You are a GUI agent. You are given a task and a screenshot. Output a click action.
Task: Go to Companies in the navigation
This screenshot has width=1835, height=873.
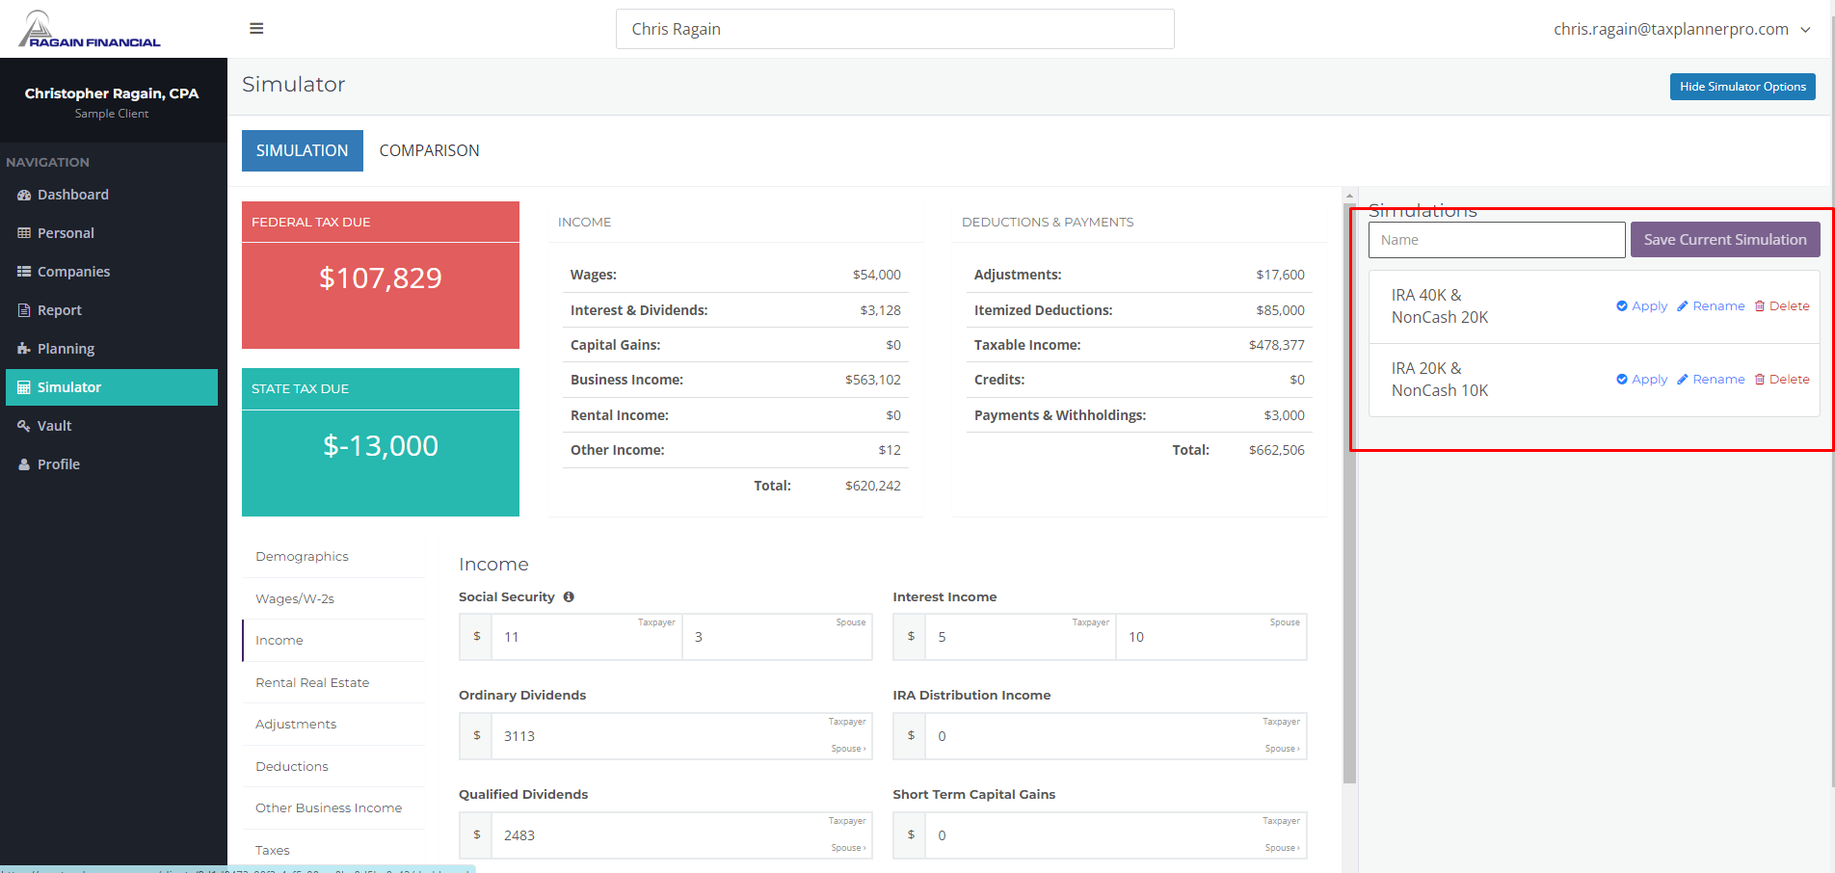[x=73, y=272]
